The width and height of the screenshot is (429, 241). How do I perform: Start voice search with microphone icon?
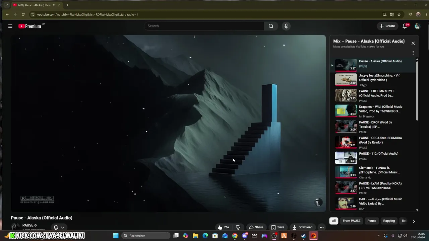point(286,26)
